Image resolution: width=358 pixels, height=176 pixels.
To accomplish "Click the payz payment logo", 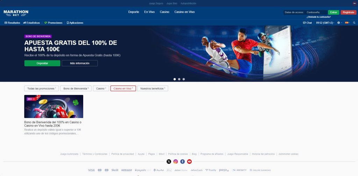I will [x=224, y=170].
